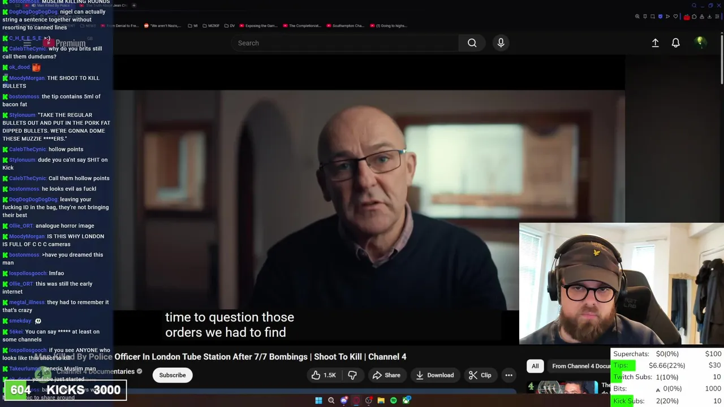Image resolution: width=724 pixels, height=407 pixels.
Task: Open File Explorer from the taskbar
Action: (381, 400)
